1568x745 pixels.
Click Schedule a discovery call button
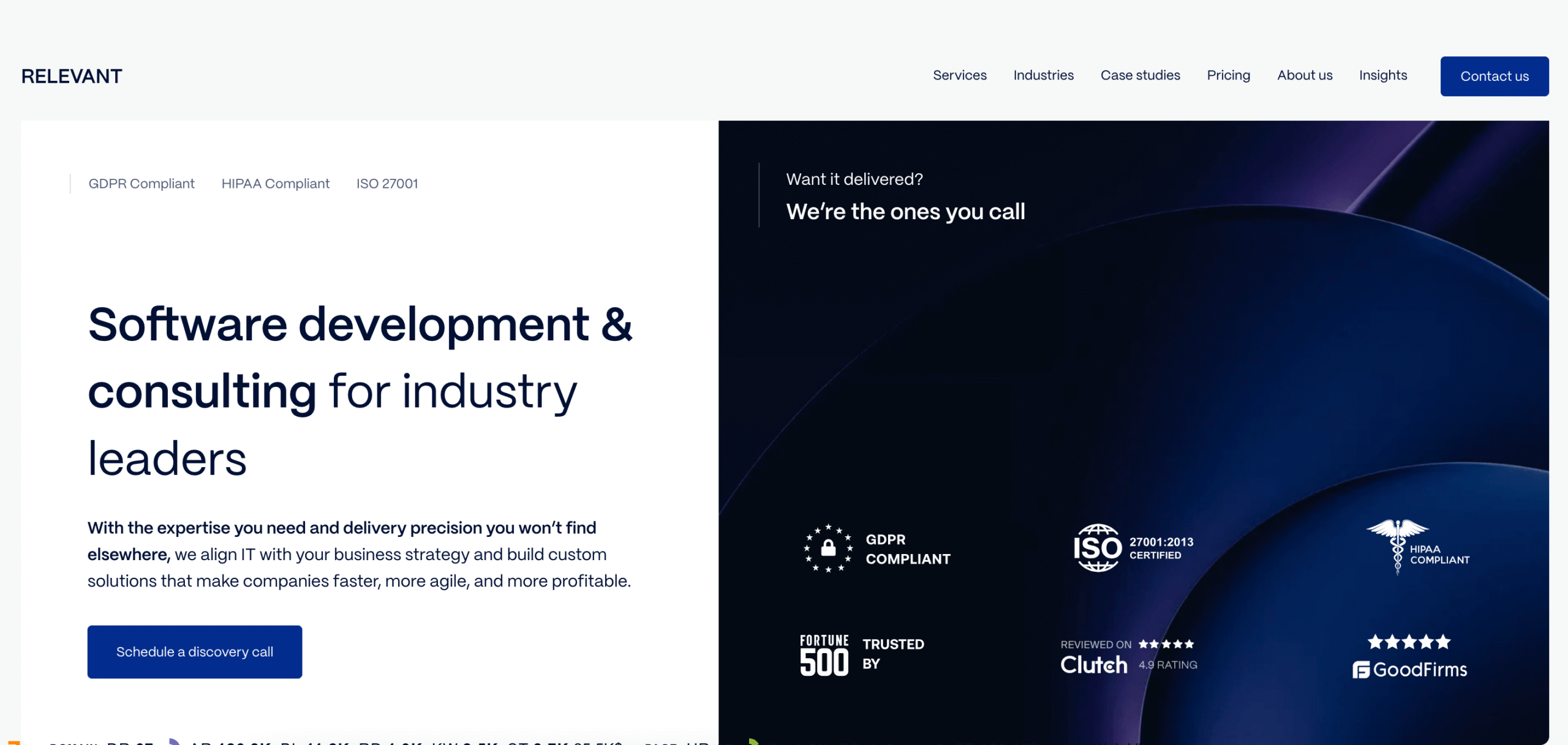[x=195, y=652]
